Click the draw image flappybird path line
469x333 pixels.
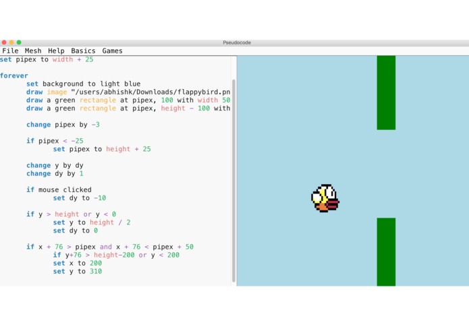point(128,92)
